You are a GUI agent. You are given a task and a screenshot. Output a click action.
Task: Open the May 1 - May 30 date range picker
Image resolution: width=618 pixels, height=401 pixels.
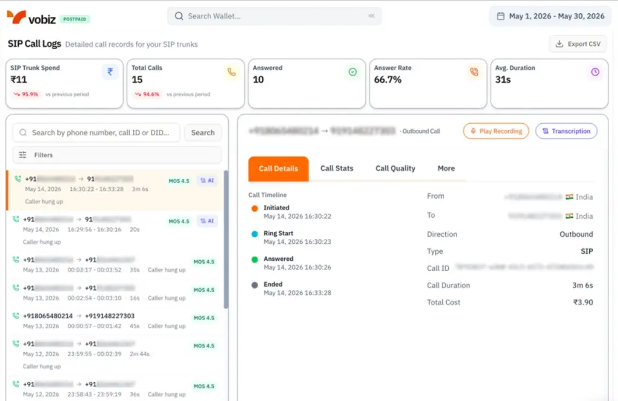tap(550, 16)
